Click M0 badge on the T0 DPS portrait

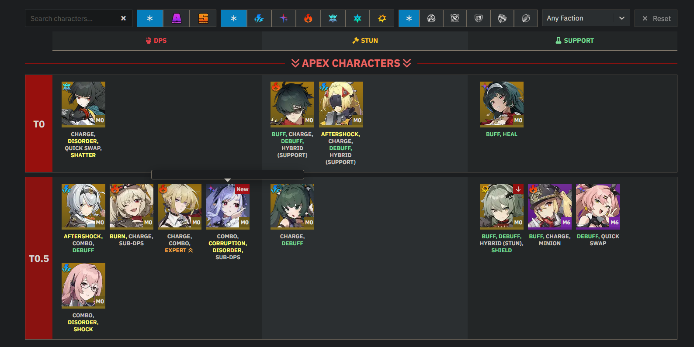tap(100, 120)
